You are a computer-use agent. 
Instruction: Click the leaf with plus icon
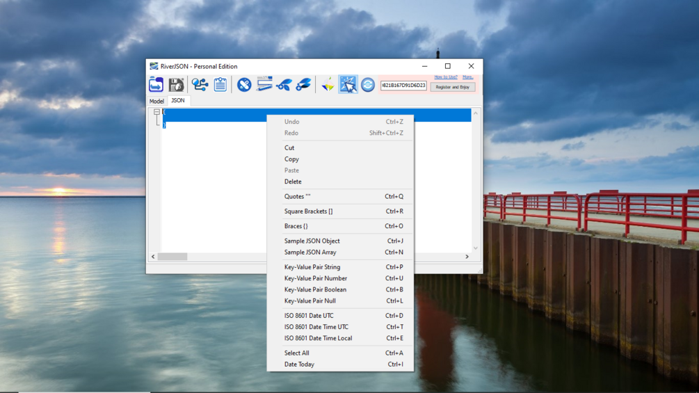[x=284, y=84]
